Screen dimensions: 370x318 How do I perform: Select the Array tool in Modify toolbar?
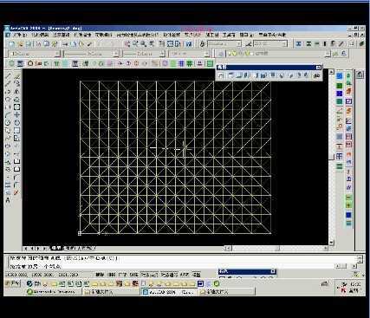click(x=17, y=107)
